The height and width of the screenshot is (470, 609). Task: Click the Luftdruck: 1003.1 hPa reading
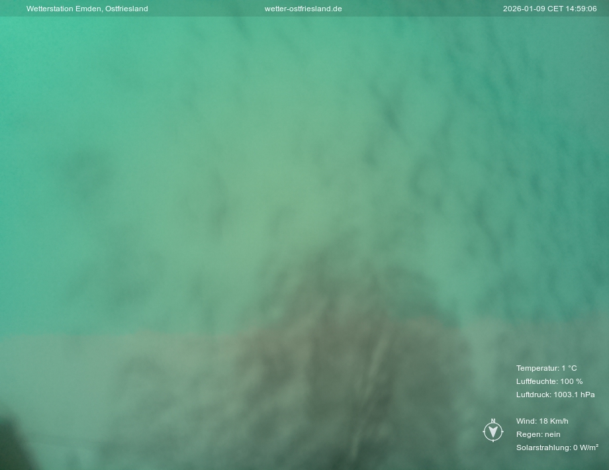[555, 395]
